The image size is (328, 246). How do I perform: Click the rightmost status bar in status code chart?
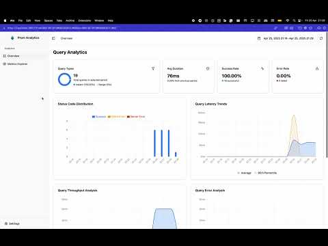[x=176, y=154]
